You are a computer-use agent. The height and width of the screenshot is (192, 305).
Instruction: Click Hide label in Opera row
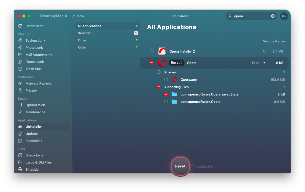coord(256,63)
